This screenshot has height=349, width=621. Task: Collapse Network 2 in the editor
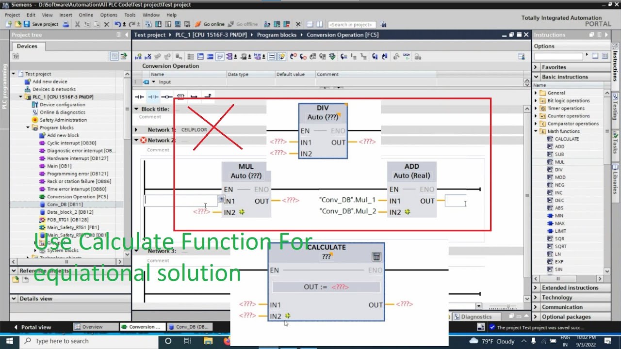tap(136, 140)
